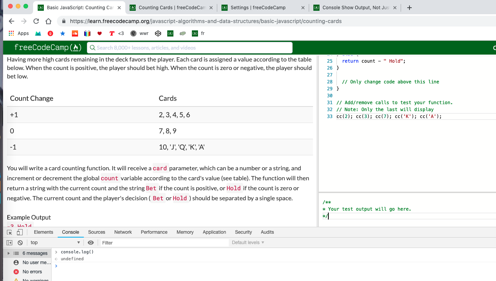This screenshot has width=496, height=281.
Task: Focus the freeCodeCamp search box
Action: tap(190, 48)
